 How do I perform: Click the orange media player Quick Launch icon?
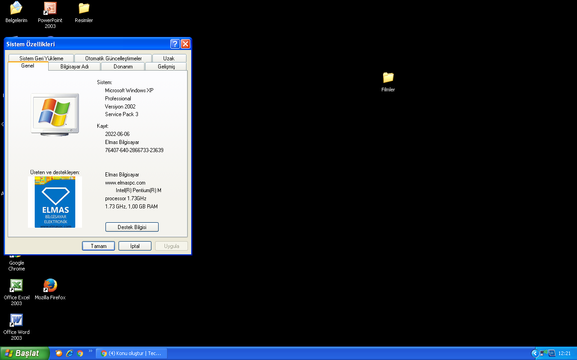coord(59,353)
